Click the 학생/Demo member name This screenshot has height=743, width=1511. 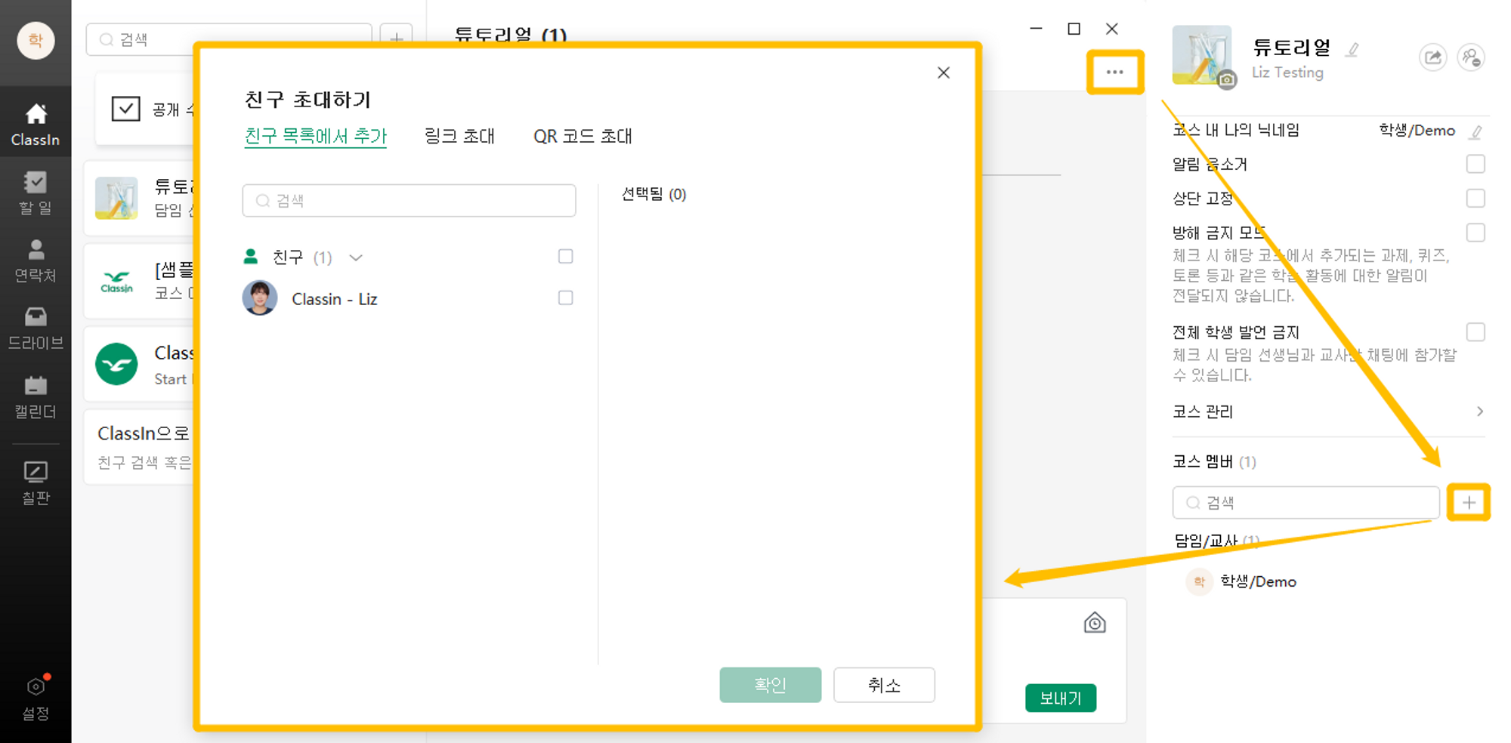[x=1258, y=581]
